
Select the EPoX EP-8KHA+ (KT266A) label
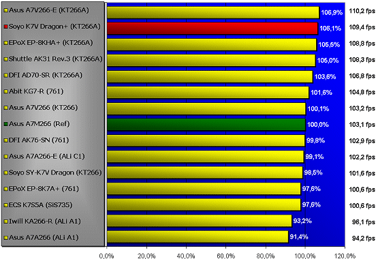[51, 43]
